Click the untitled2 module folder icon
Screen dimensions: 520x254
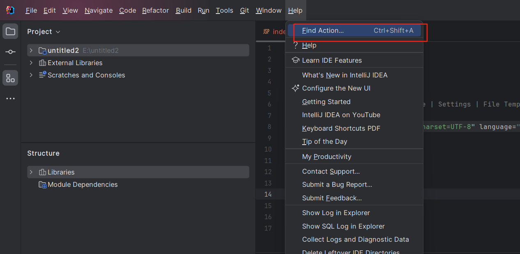[42, 51]
